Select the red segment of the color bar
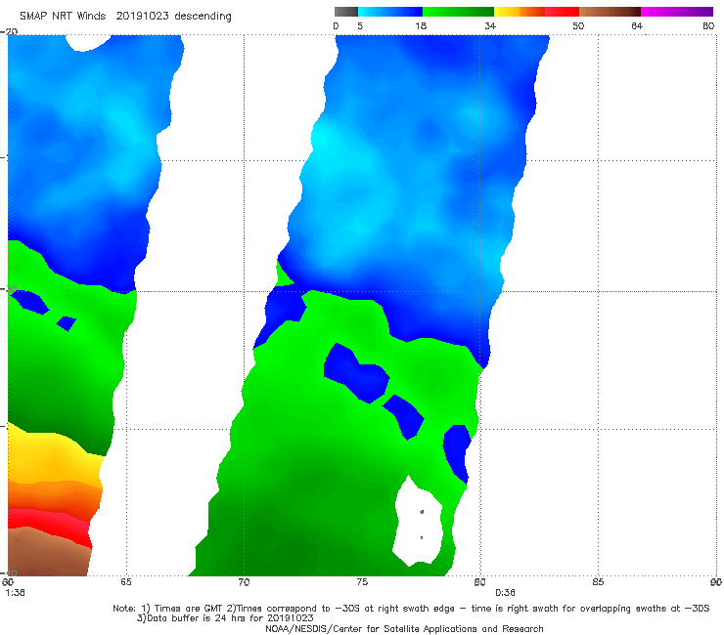724x635 pixels. 562,12
